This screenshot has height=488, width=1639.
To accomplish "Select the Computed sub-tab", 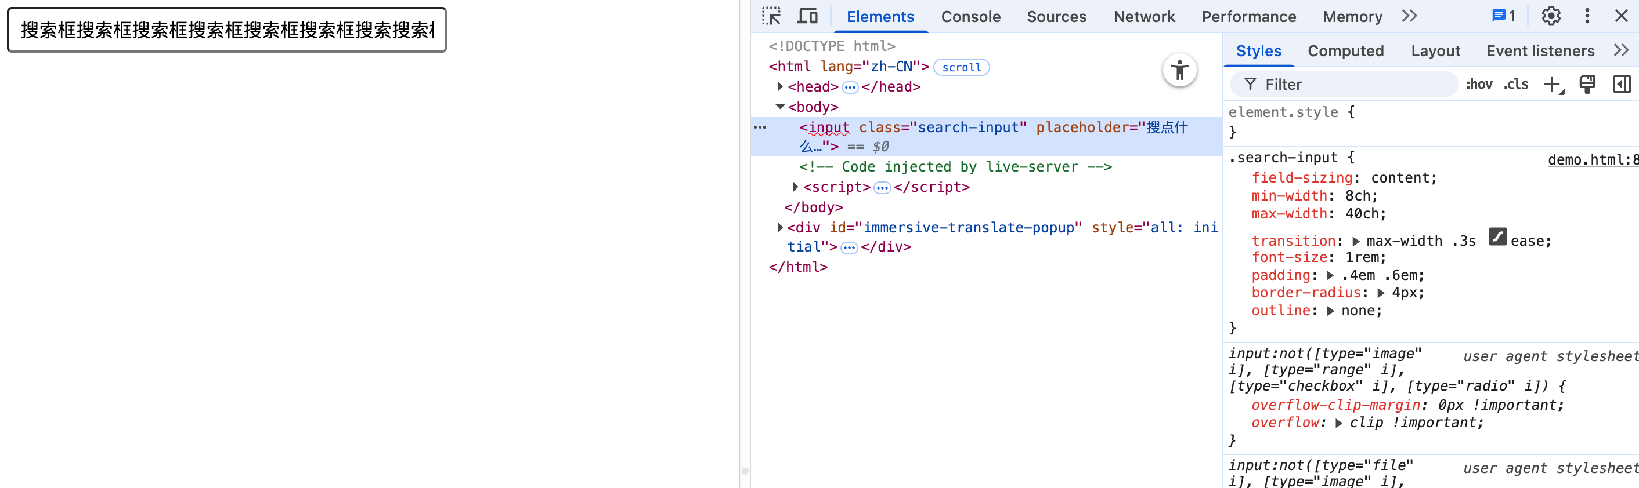I will point(1345,51).
